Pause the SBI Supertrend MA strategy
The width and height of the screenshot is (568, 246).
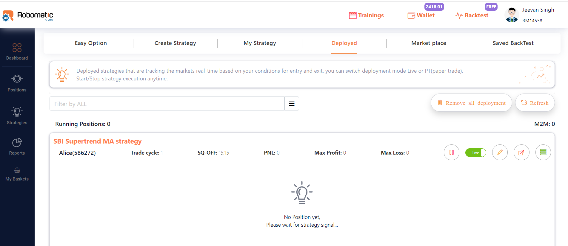[x=452, y=152]
